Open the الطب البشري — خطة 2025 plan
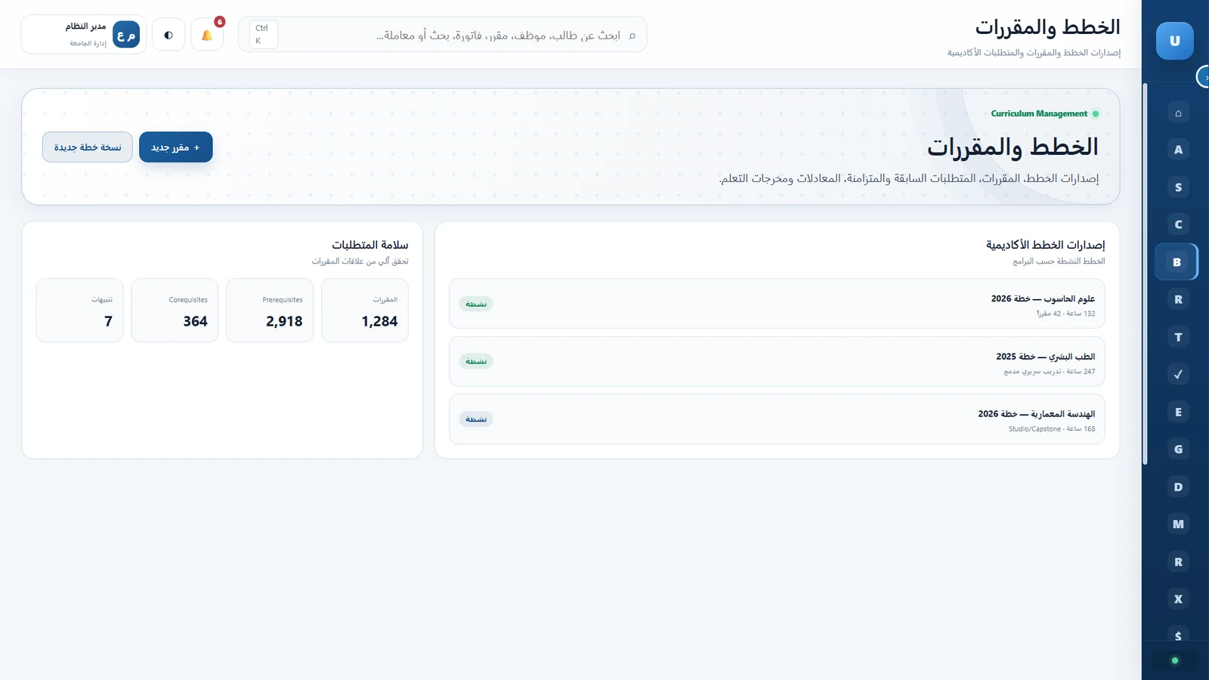 click(x=777, y=361)
